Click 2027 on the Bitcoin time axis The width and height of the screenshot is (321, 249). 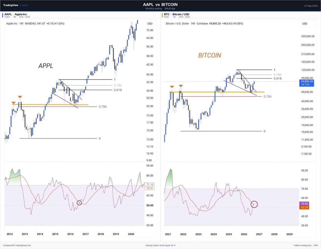pos(259,234)
